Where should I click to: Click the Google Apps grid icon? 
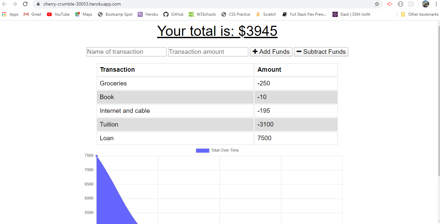tap(4, 14)
